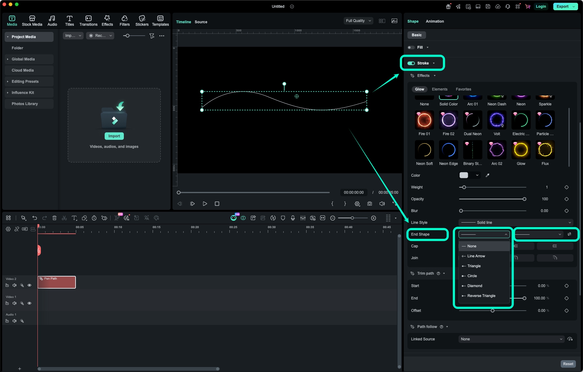The image size is (583, 372).
Task: Click the scissors split tool in the timeline toolbar
Action: [64, 218]
